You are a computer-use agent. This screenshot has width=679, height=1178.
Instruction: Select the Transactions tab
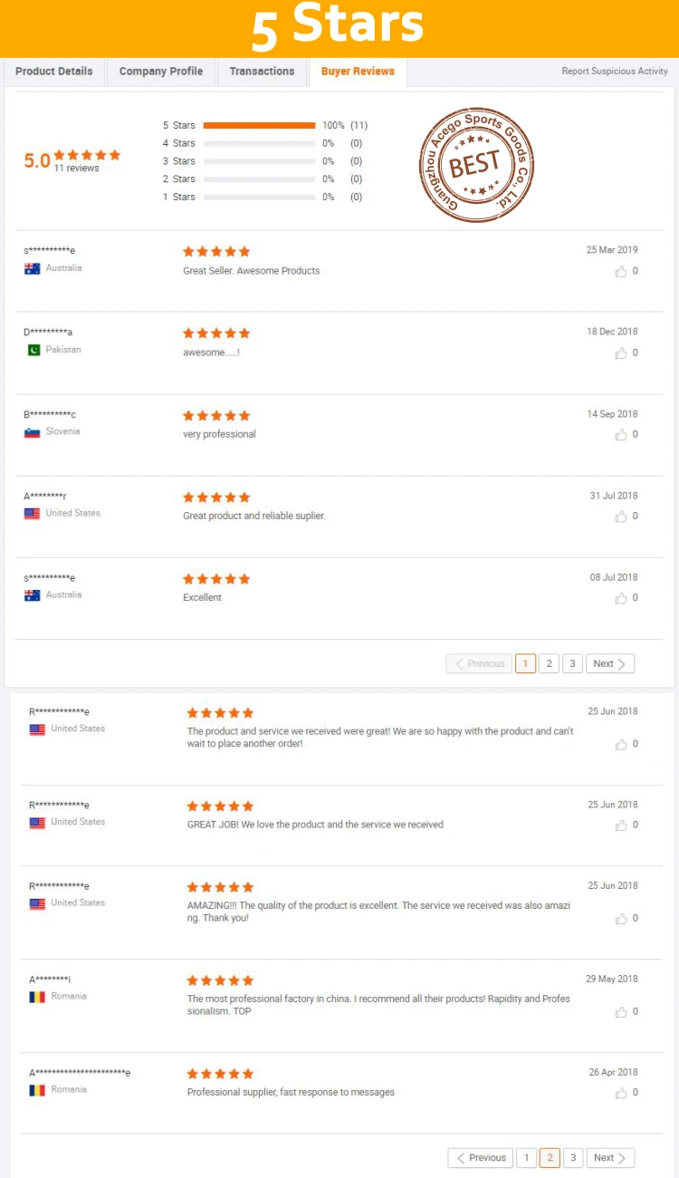point(262,71)
